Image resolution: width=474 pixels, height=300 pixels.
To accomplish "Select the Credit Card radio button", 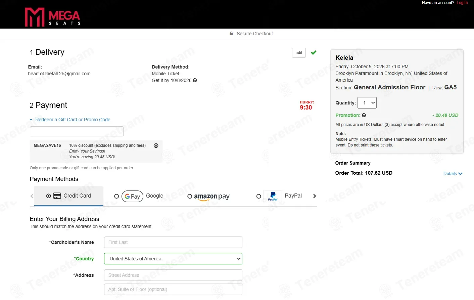I will point(49,196).
